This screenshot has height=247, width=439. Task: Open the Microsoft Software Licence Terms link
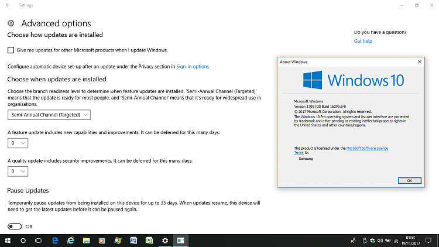point(367,149)
